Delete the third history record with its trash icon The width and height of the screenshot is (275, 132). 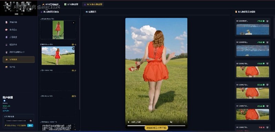click(x=267, y=64)
